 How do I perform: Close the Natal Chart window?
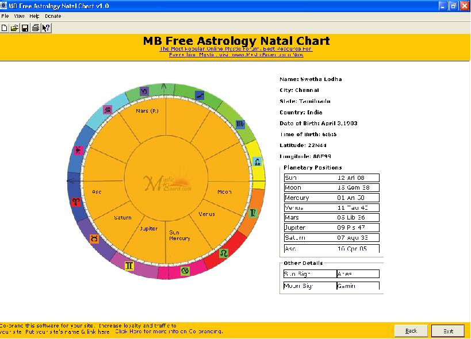[465, 6]
